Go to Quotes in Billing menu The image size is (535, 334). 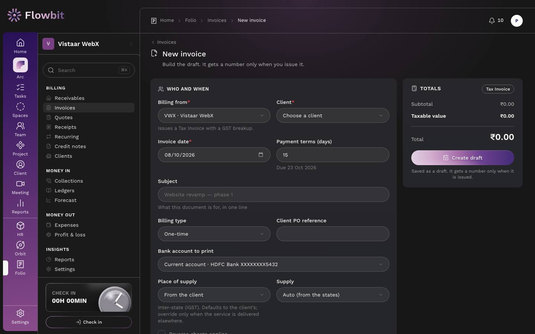coord(88,117)
